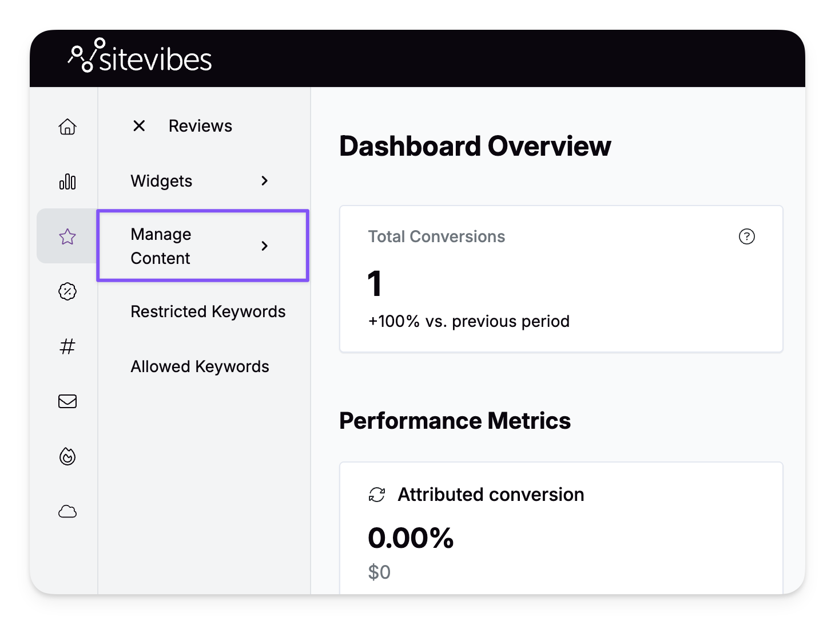Click the flame sidebar icon
The image size is (835, 624).
click(67, 456)
